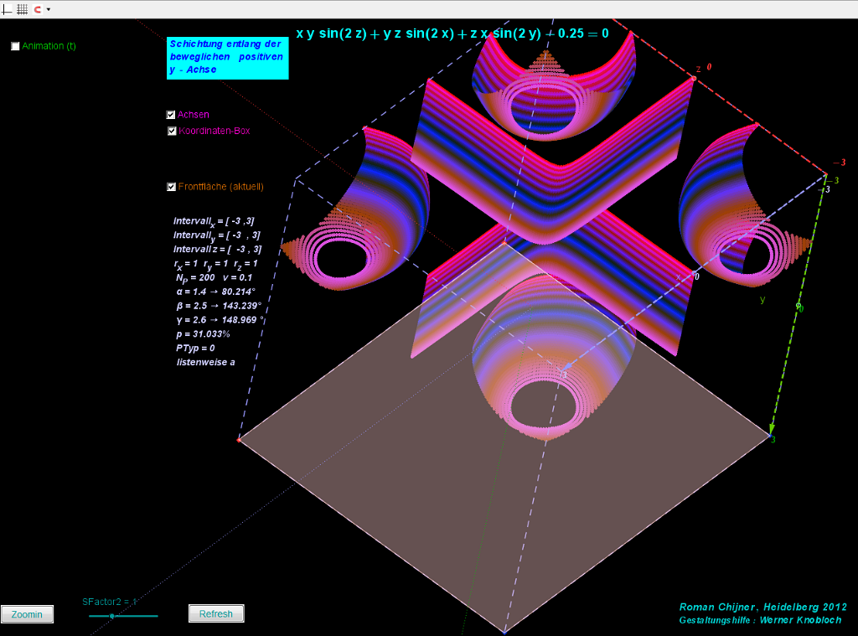
Task: Open the point capturing dropdown arrow
Action: pyautogui.click(x=49, y=9)
